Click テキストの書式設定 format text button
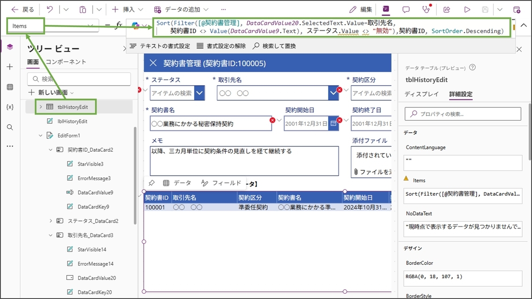 [160, 46]
